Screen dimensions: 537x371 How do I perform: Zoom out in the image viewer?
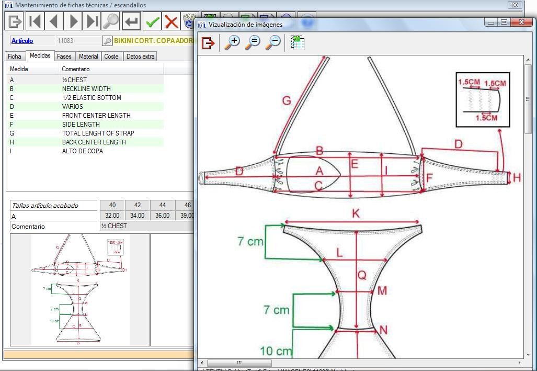click(272, 43)
